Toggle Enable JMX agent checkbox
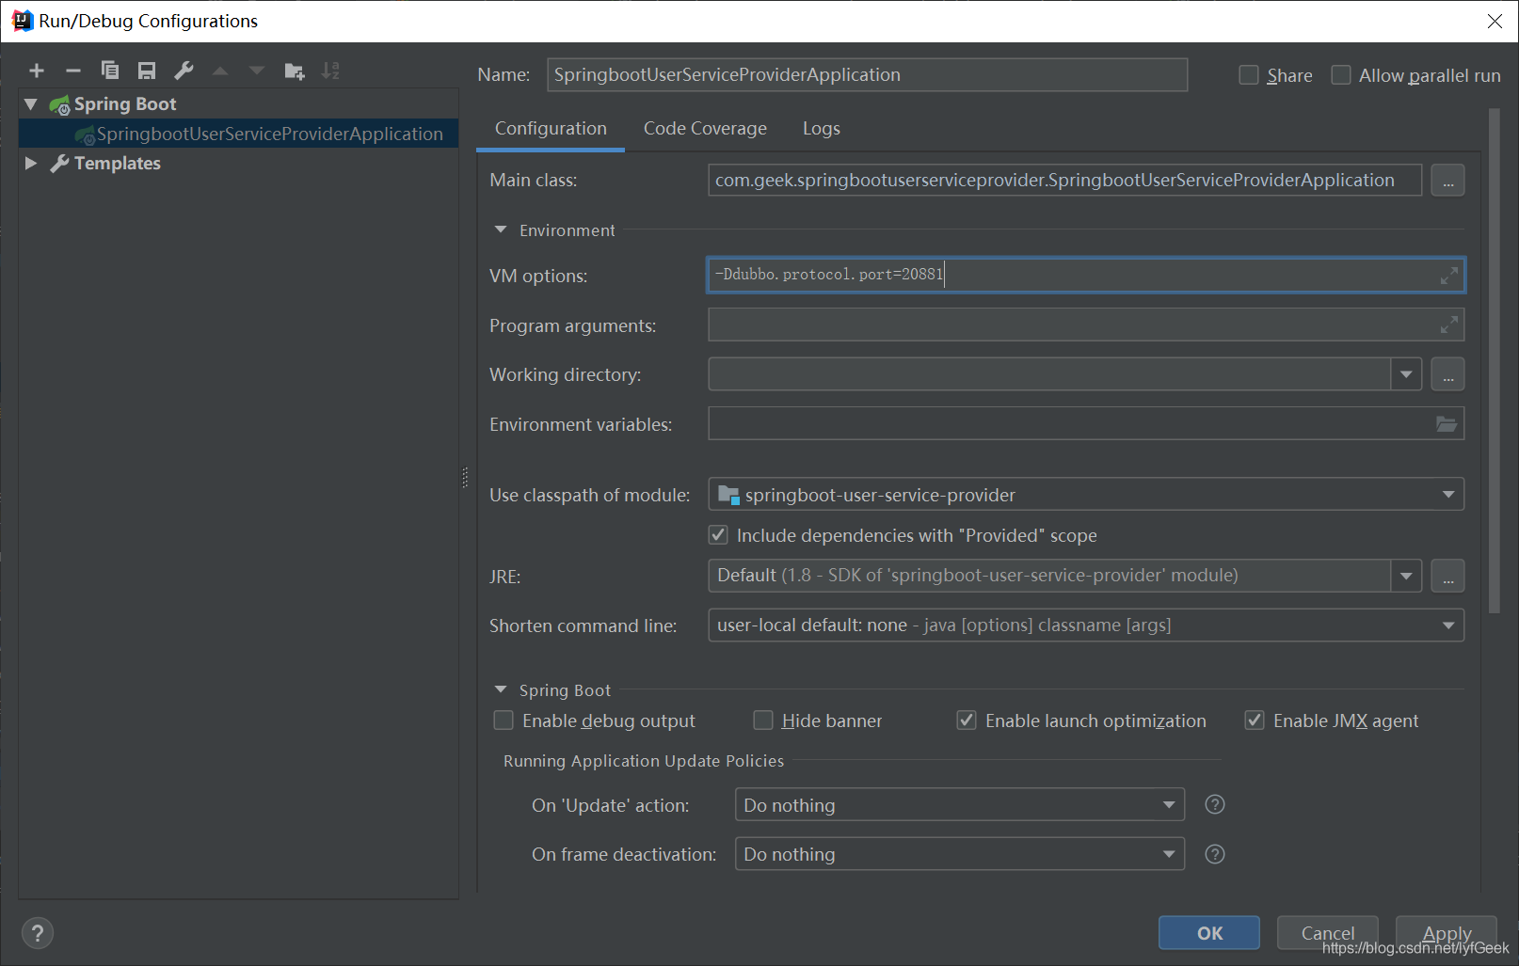Viewport: 1519px width, 966px height. point(1255,721)
